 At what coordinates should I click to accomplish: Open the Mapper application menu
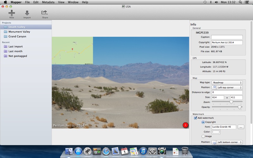[16, 2]
